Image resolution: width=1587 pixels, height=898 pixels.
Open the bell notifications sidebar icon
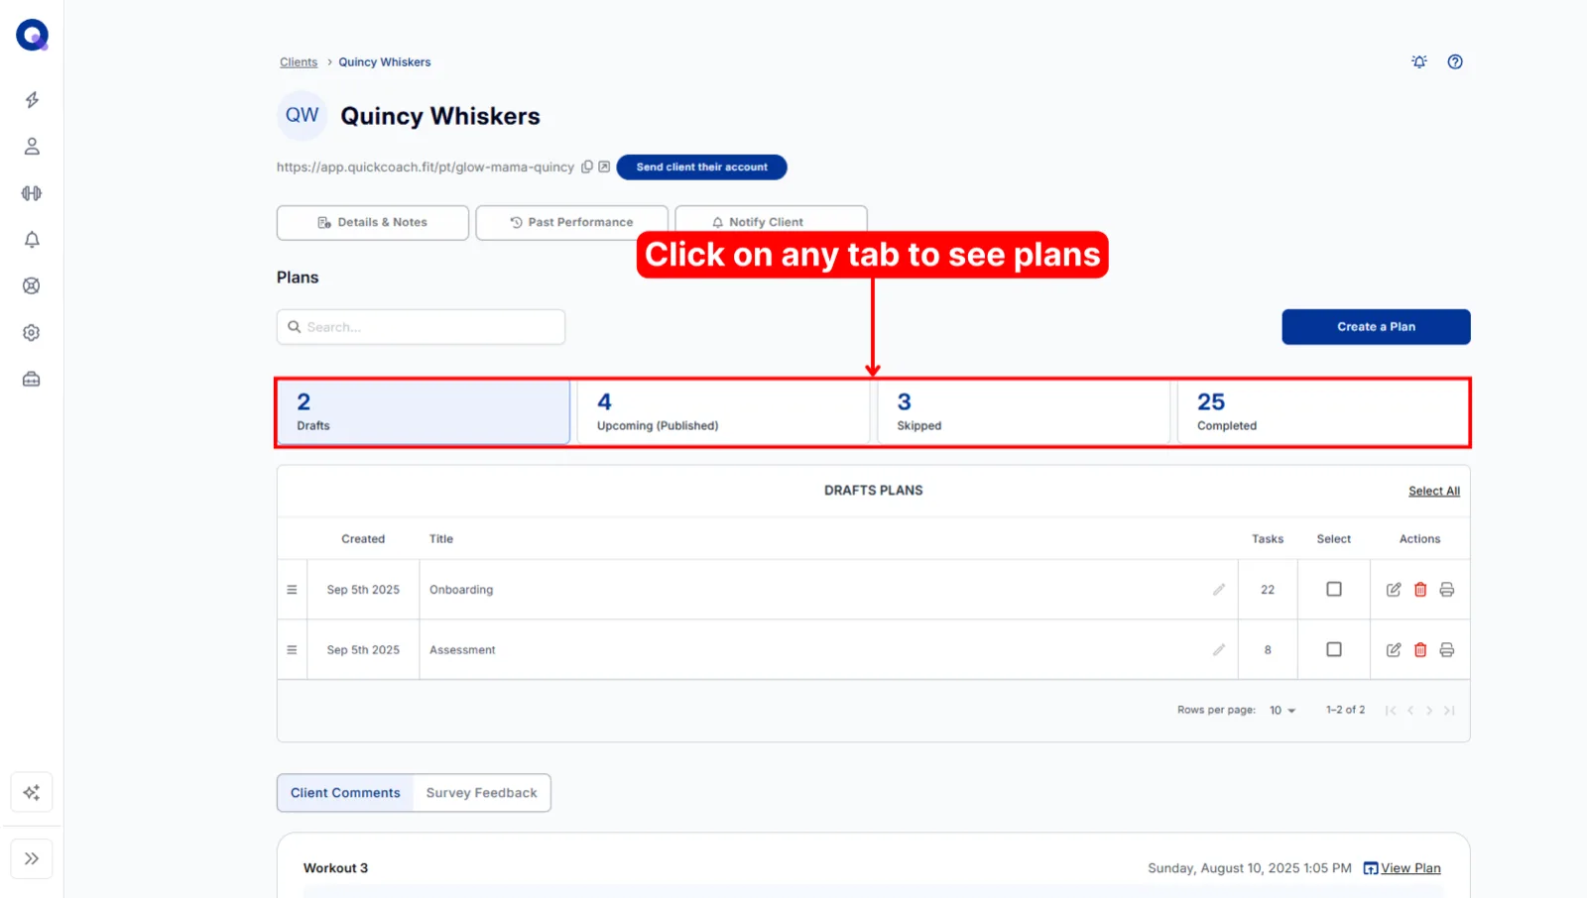pos(32,240)
